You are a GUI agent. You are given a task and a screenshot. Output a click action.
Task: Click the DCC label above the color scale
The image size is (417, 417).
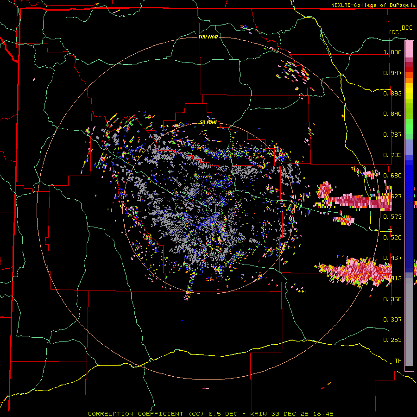[407, 28]
